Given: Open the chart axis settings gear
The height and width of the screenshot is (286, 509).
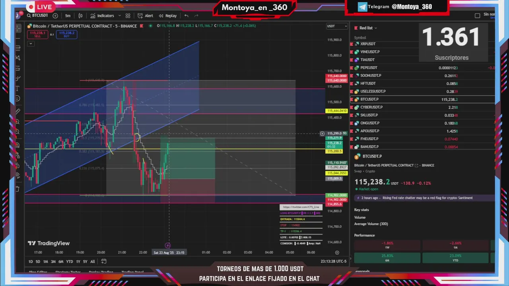Looking at the screenshot, I should pos(337,252).
